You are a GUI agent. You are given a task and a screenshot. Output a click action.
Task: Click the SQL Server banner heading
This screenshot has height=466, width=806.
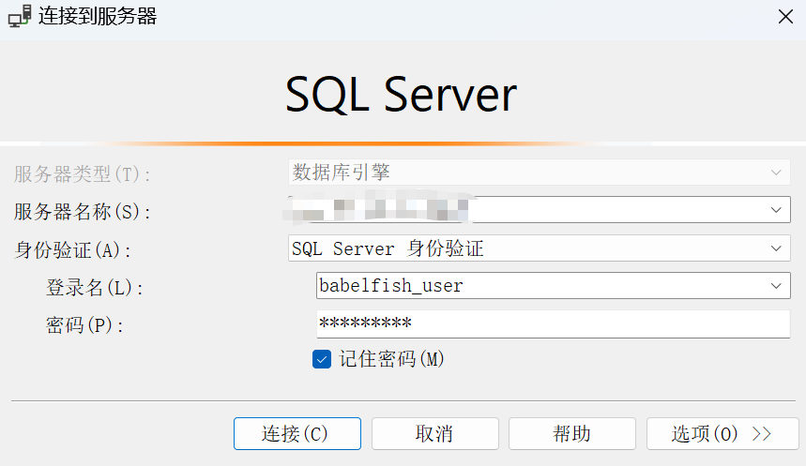click(402, 95)
